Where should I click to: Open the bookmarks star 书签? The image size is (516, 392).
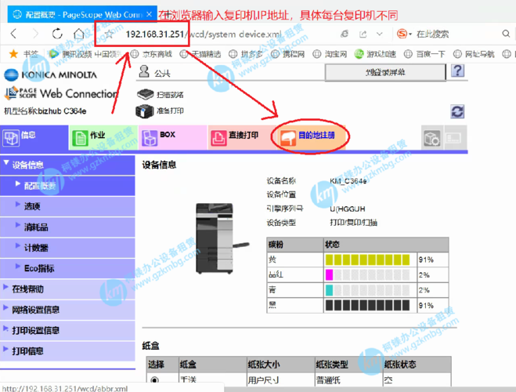point(23,53)
